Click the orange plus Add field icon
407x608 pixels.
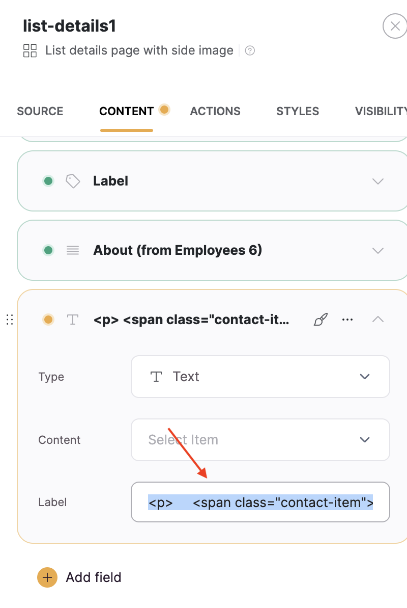point(47,577)
